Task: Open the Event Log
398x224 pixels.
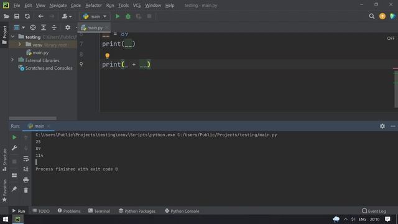Action: [x=374, y=211]
